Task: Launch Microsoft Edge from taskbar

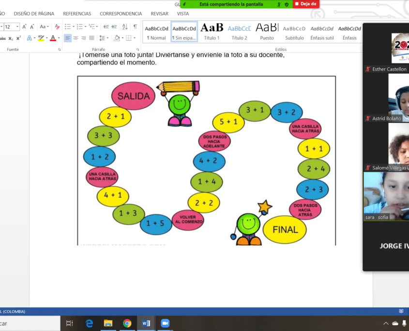Action: pyautogui.click(x=89, y=323)
